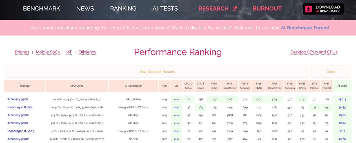Open the Snapdragon 8 Elite processor link

coord(19,107)
